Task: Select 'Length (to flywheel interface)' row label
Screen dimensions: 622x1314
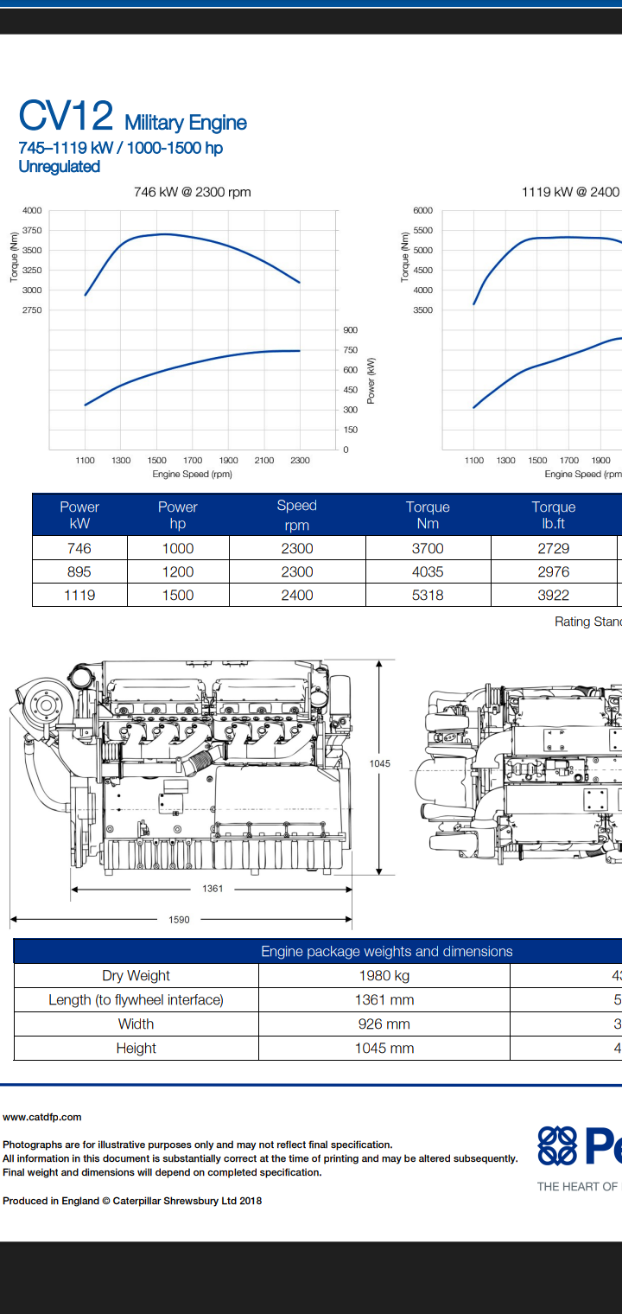Action: tap(136, 1000)
